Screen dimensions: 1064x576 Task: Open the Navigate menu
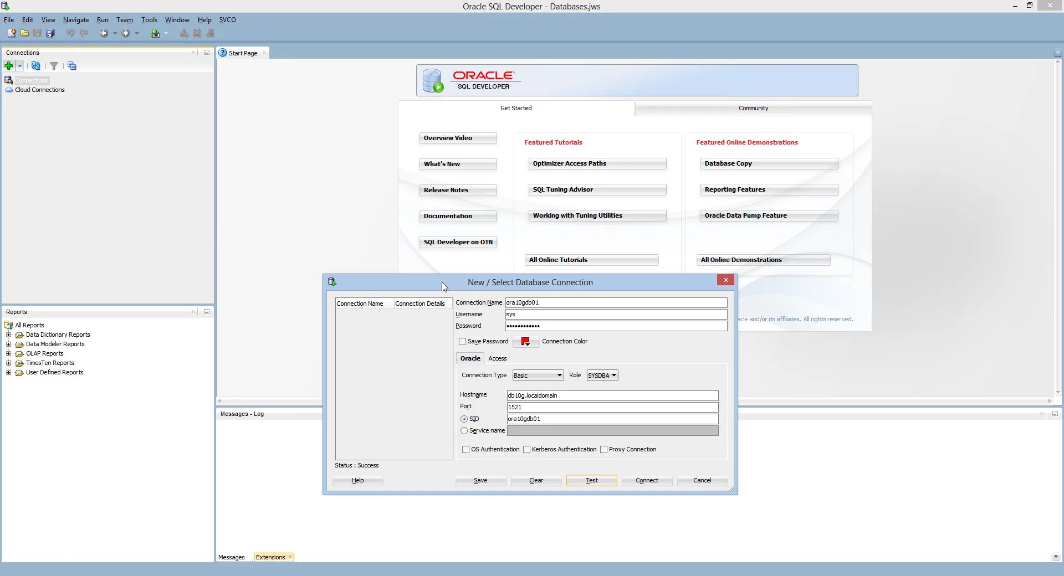click(x=76, y=20)
